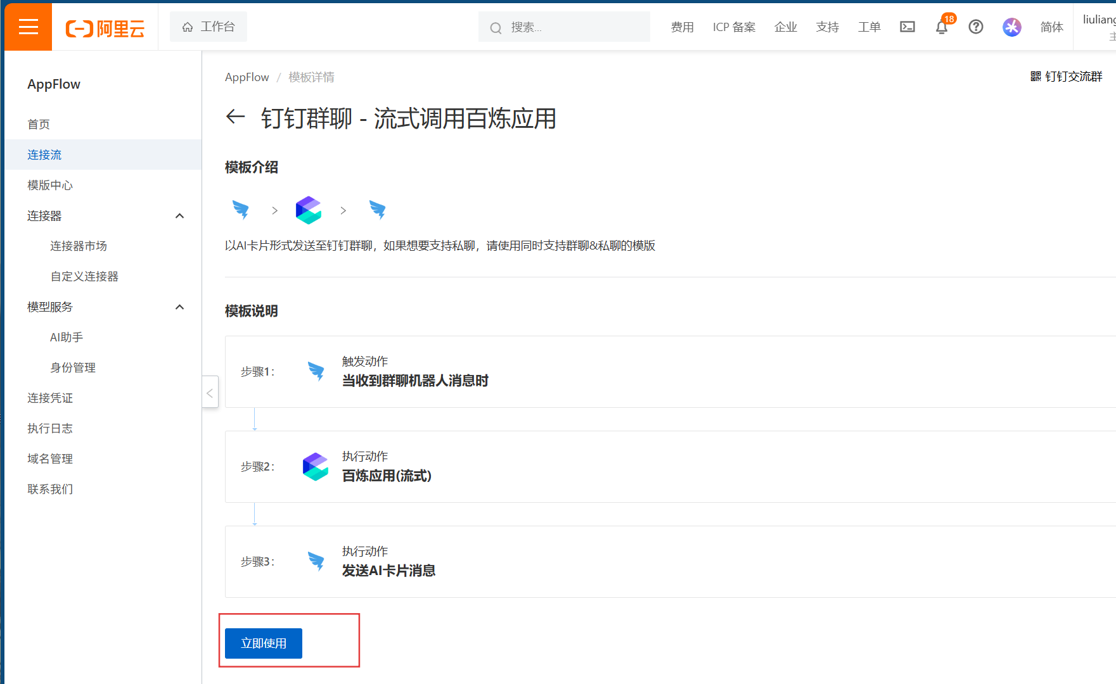Open 钉钉交流群 QR code link

pyautogui.click(x=1067, y=77)
